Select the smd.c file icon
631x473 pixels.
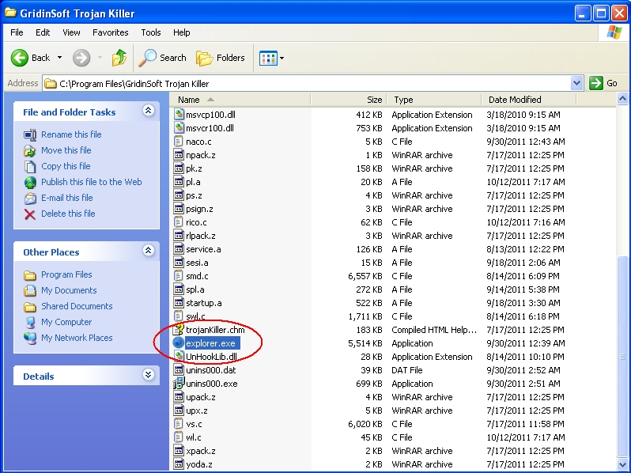pos(178,276)
